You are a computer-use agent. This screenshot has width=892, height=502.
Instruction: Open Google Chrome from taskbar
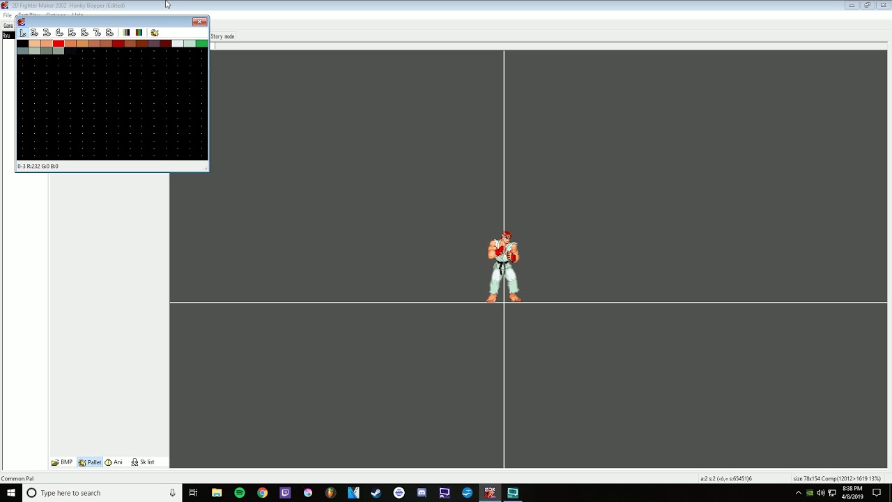coord(262,493)
